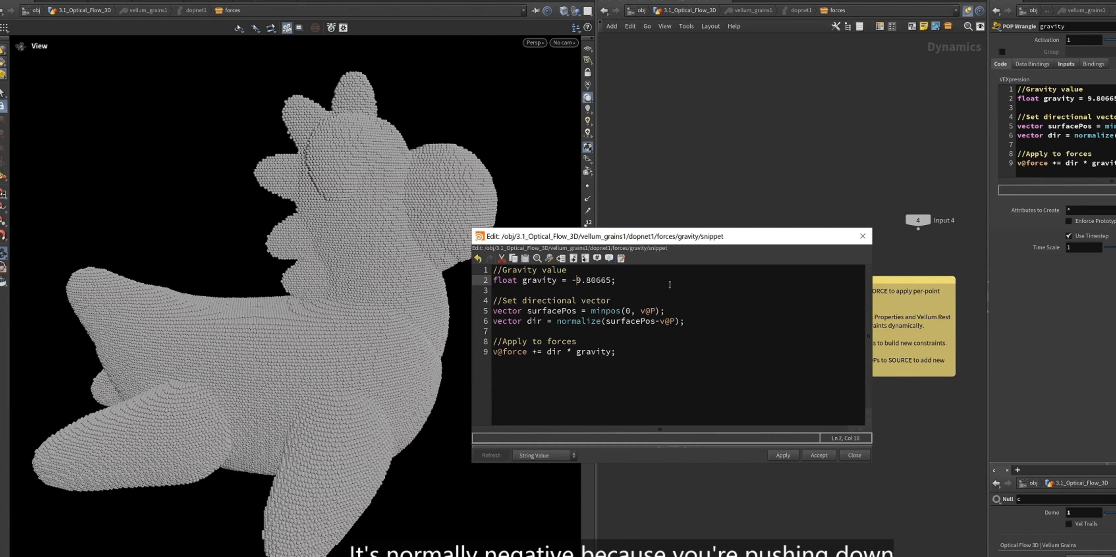
Task: Enable the Enforce Prototypes checkbox
Action: click(x=1069, y=221)
